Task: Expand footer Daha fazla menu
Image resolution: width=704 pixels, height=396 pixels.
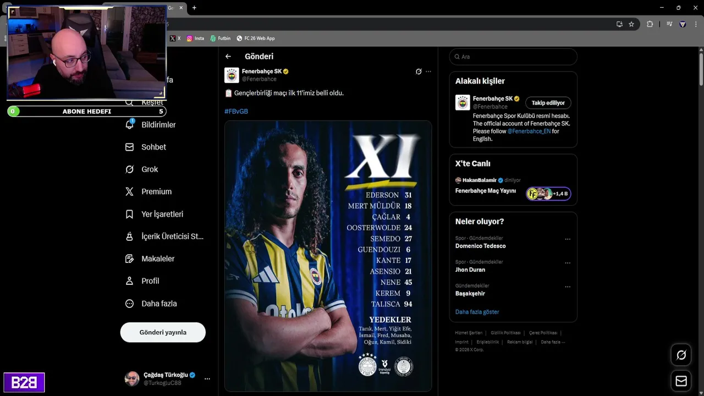Action: pos(553,342)
